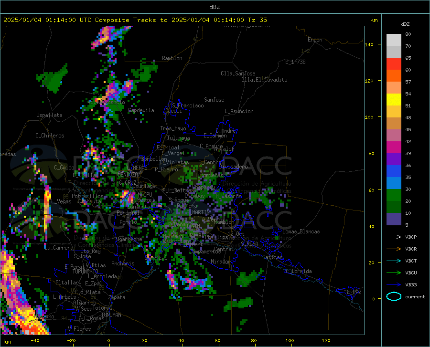
Task: Click the L_PAZ label at right edge
Action: coord(354,292)
